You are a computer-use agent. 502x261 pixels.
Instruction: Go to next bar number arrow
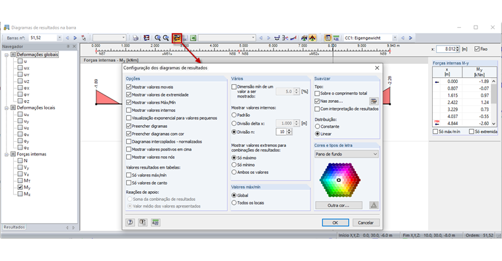click(75, 38)
